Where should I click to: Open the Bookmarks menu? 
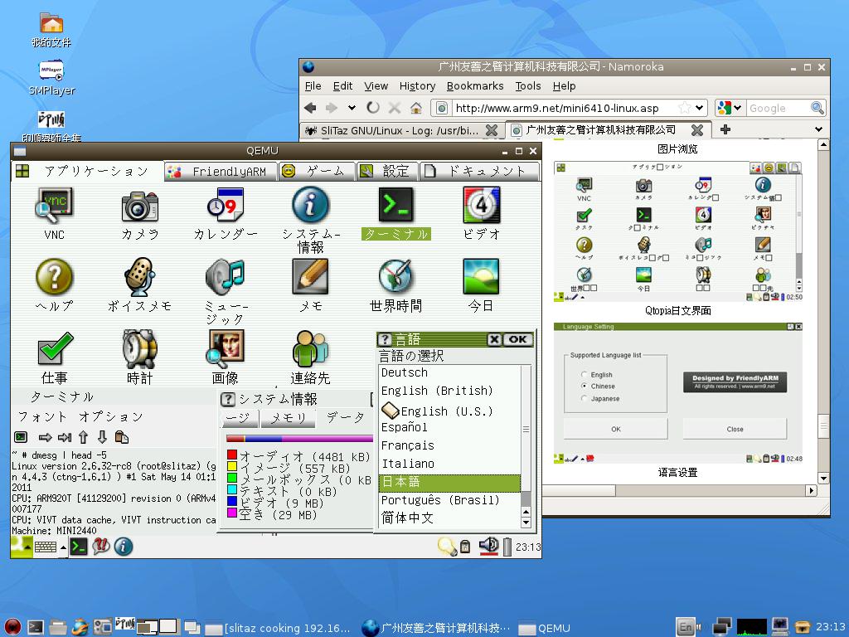[475, 86]
